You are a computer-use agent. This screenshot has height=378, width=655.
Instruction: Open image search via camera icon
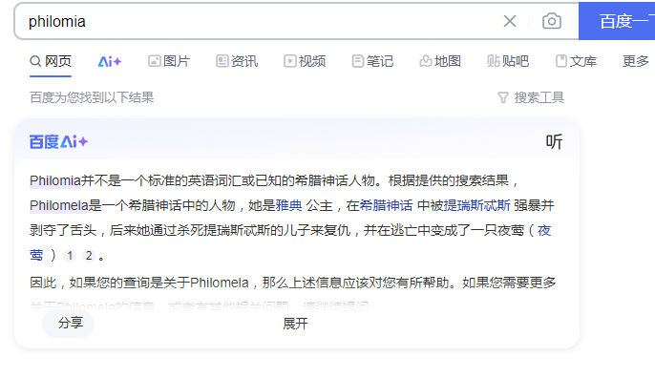click(552, 21)
